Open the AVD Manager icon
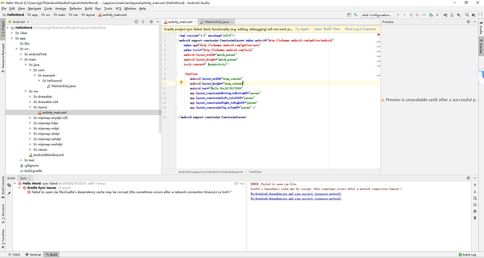Image resolution: width=484 pixels, height=258 pixels. point(452,15)
